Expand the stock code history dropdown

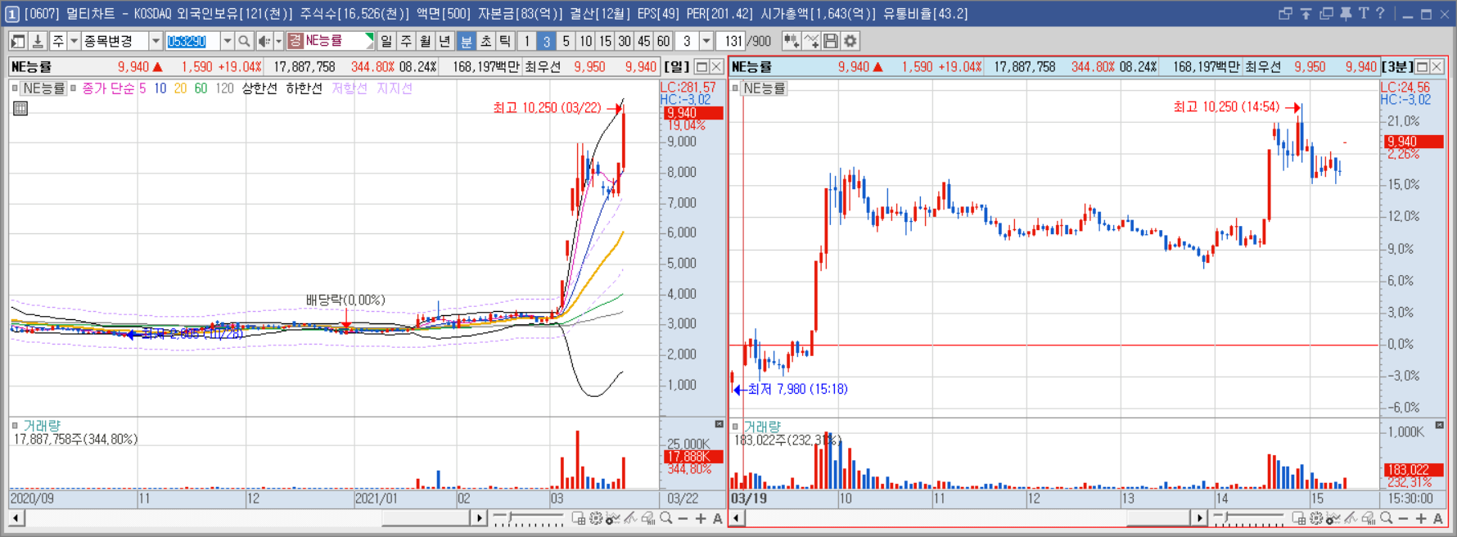tap(228, 41)
